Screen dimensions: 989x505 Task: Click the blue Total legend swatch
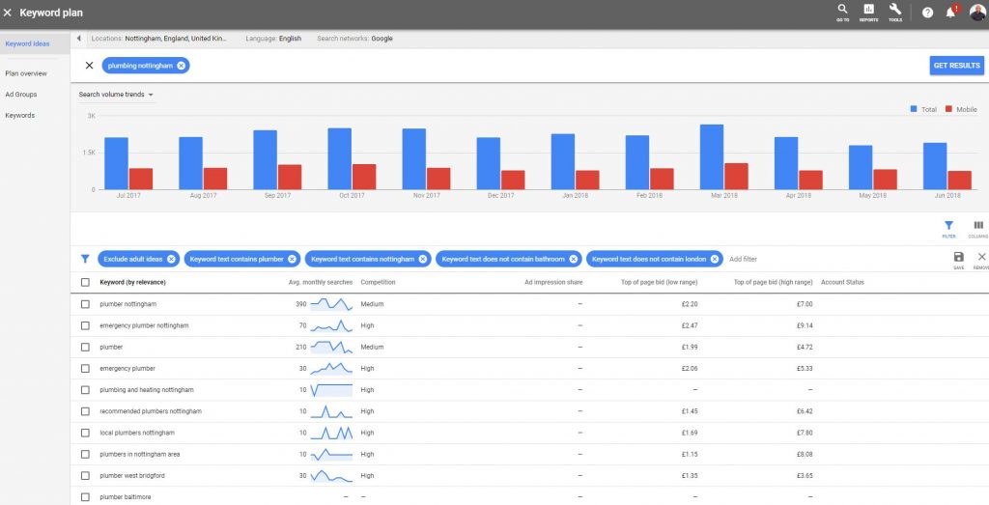pos(914,109)
